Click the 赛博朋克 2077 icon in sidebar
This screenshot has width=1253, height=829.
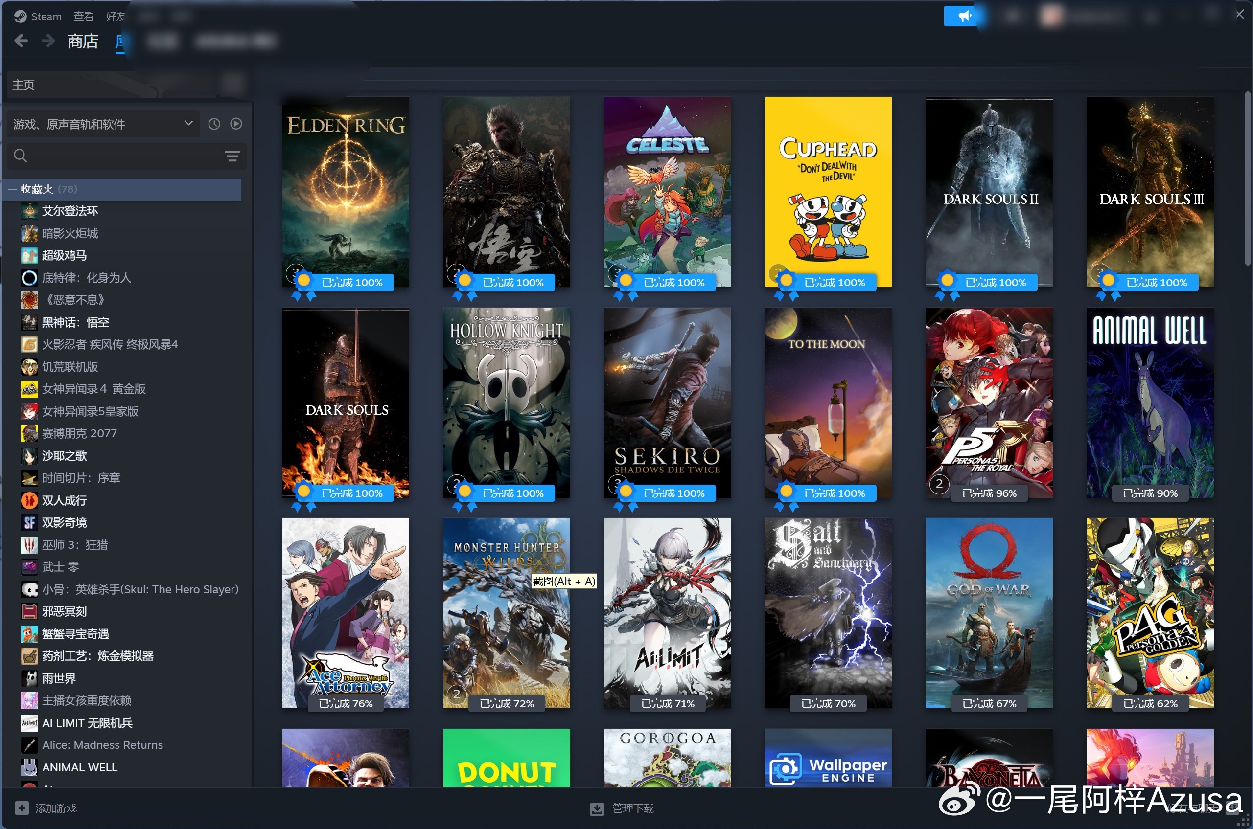click(29, 433)
